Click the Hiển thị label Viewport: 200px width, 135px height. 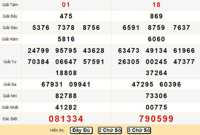[x=57, y=130]
